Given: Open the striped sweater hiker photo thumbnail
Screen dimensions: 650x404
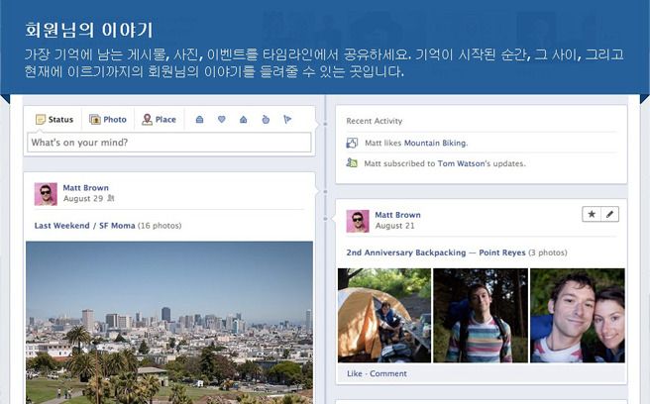Looking at the screenshot, I should pos(481,315).
